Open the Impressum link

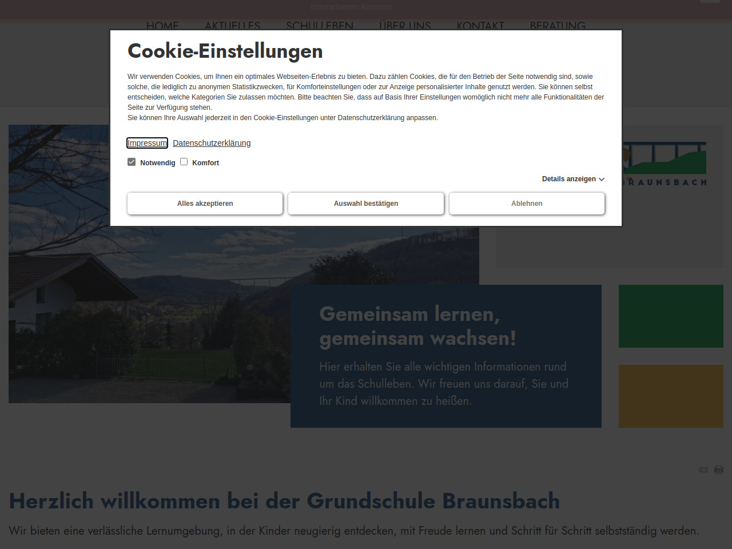tap(147, 143)
